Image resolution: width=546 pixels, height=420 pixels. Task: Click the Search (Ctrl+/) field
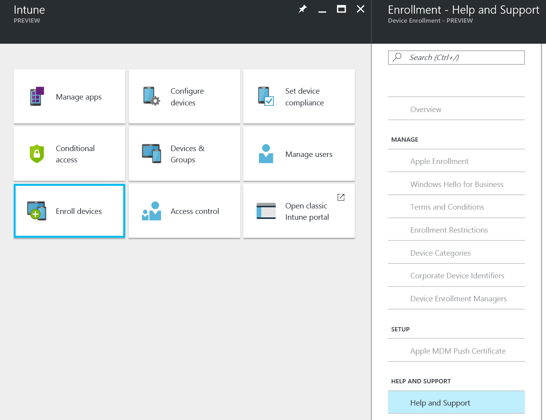462,58
